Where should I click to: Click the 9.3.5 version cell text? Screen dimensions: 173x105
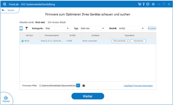(x=27, y=41)
